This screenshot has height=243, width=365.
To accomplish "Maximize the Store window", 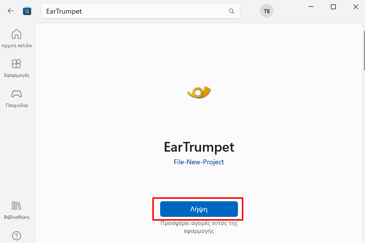I will tap(333, 7).
